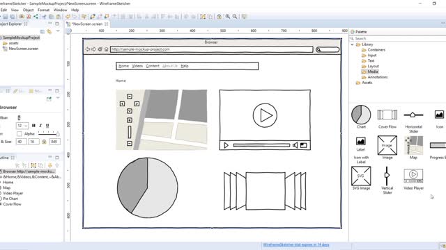
Task: Toggle Bold formatting in properties
Action: click(x=33, y=126)
